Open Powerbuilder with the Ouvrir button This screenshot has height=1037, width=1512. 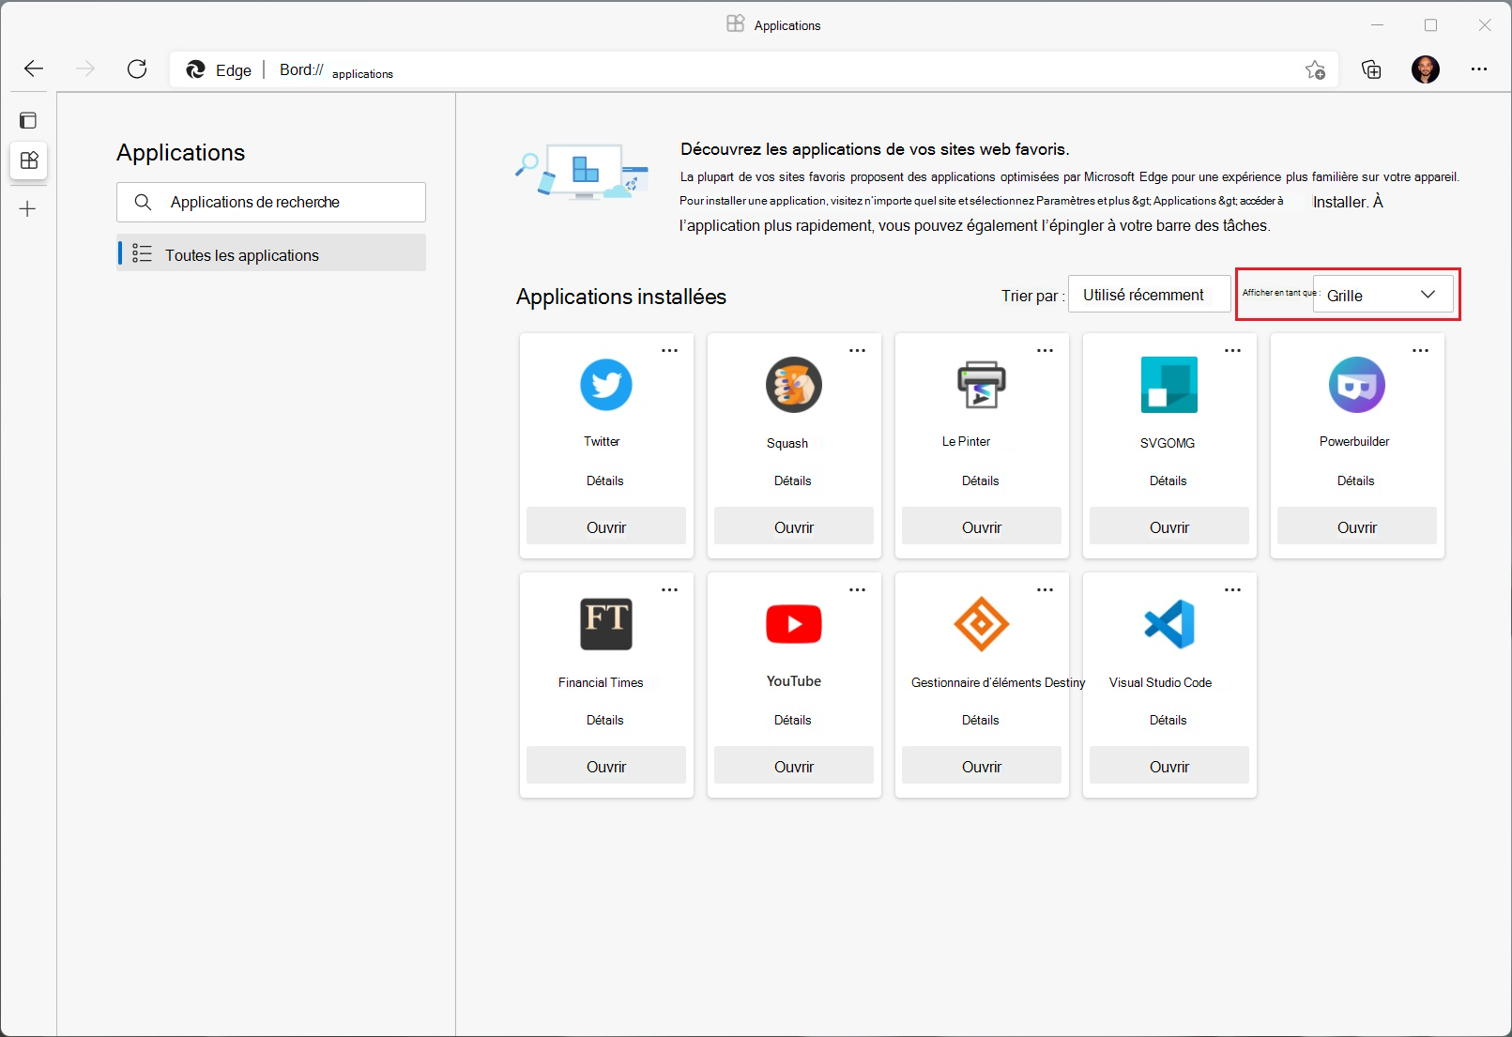(x=1357, y=526)
